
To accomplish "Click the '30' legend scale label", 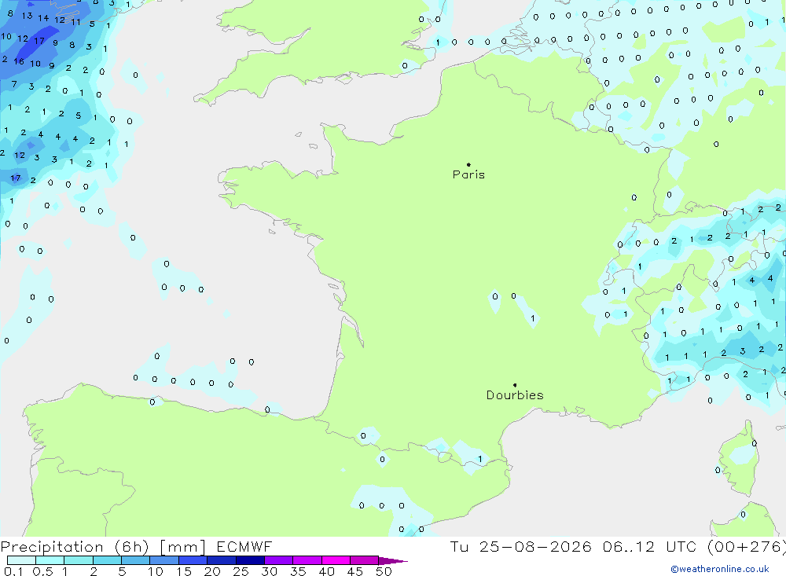I will click(269, 571).
